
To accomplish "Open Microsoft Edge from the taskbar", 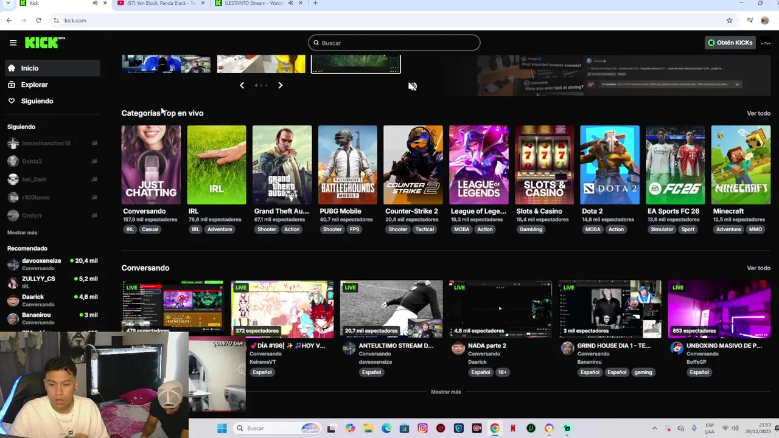I will [386, 428].
